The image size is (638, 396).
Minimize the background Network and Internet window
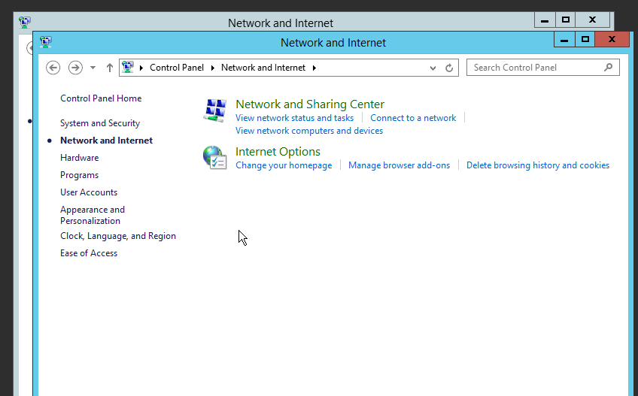point(545,20)
